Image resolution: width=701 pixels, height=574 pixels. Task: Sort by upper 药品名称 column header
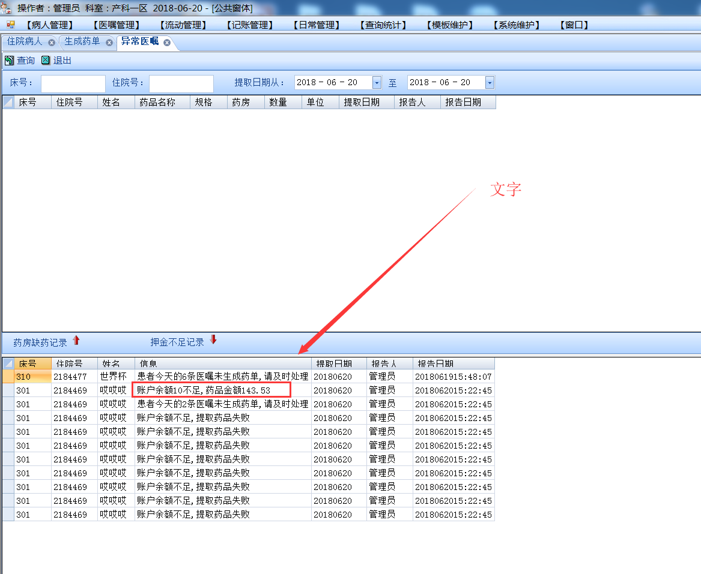[162, 102]
